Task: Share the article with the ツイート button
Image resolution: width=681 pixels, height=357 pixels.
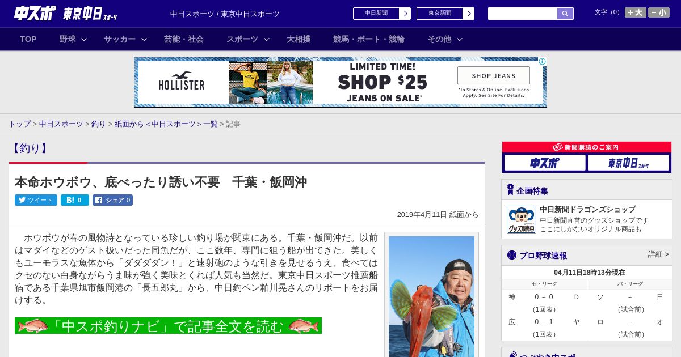Action: [36, 200]
